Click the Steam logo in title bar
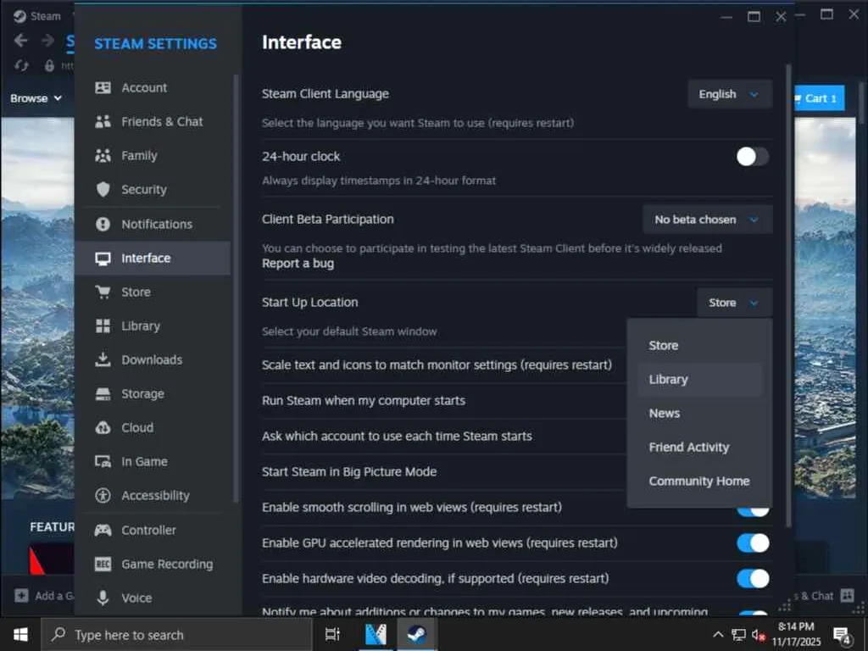Viewport: 868px width, 651px height. (x=20, y=16)
